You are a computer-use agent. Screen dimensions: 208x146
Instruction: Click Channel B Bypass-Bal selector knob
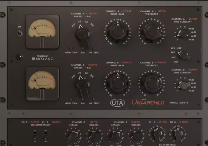[x=82, y=85]
